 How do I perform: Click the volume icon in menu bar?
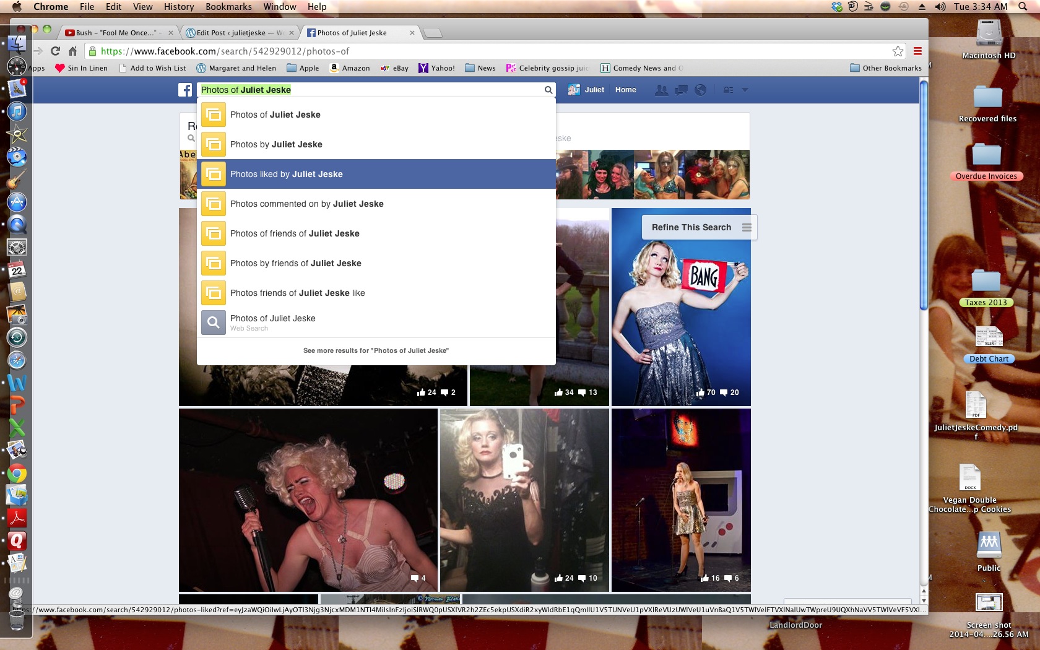click(x=940, y=7)
